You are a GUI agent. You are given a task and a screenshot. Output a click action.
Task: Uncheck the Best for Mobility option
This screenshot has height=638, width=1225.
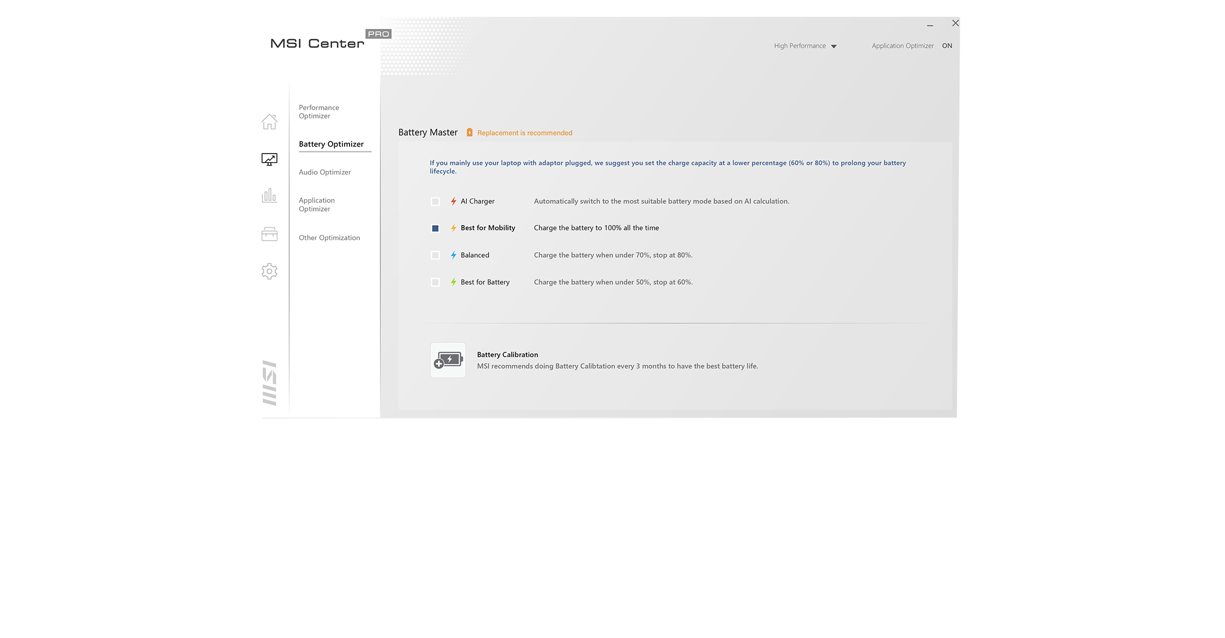(x=435, y=228)
